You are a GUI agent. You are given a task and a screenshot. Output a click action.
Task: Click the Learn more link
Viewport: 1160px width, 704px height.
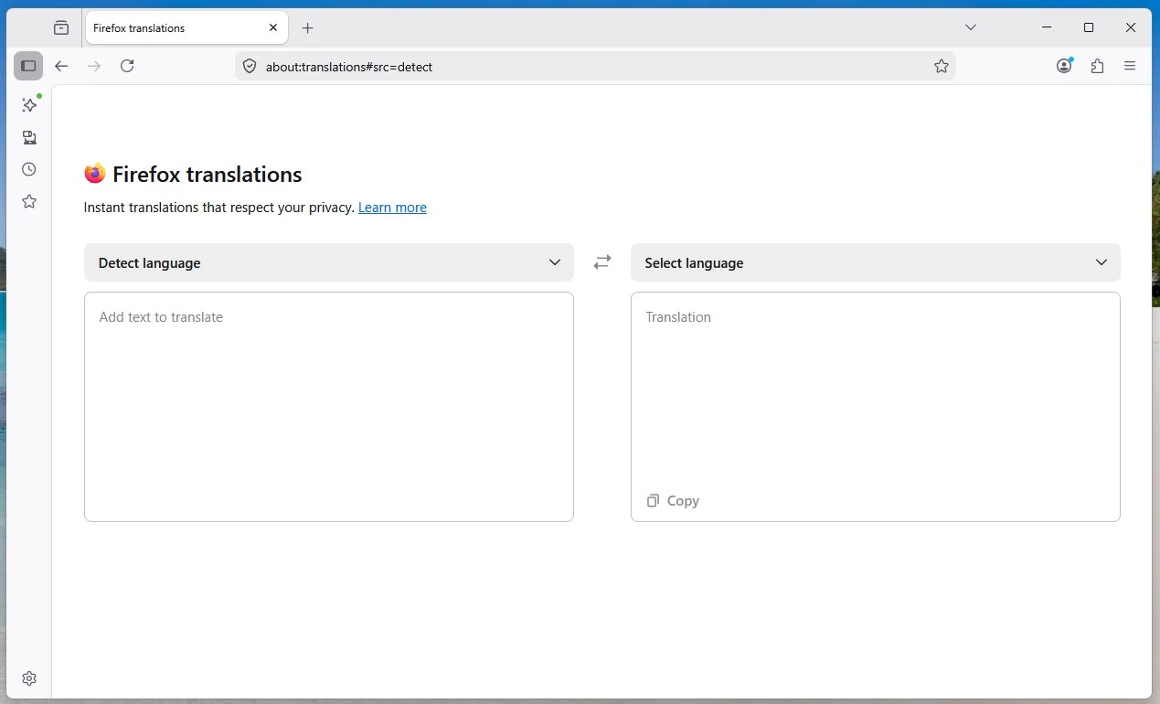click(392, 208)
